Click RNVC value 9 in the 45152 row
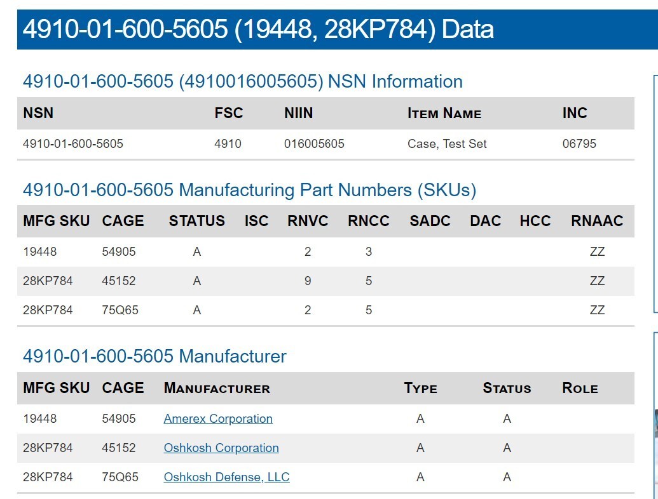The image size is (658, 499). (x=308, y=281)
